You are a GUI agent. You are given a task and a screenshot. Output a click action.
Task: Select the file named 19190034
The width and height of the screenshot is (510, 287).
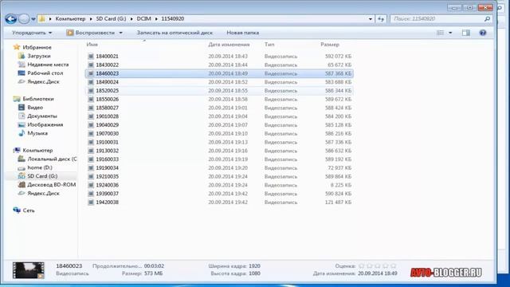107,168
